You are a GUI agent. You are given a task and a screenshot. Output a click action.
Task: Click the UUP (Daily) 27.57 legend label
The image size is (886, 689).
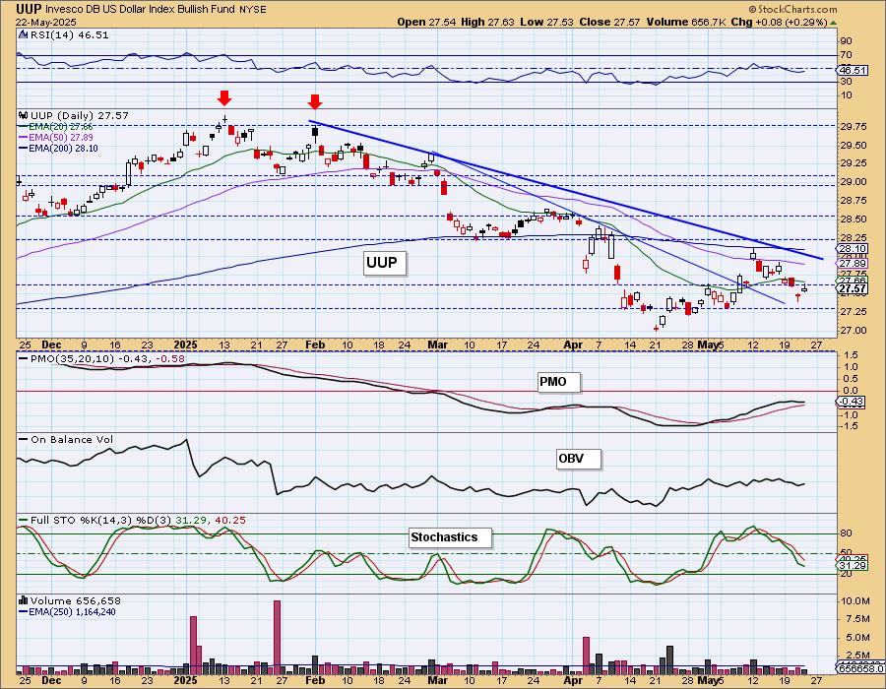point(80,115)
